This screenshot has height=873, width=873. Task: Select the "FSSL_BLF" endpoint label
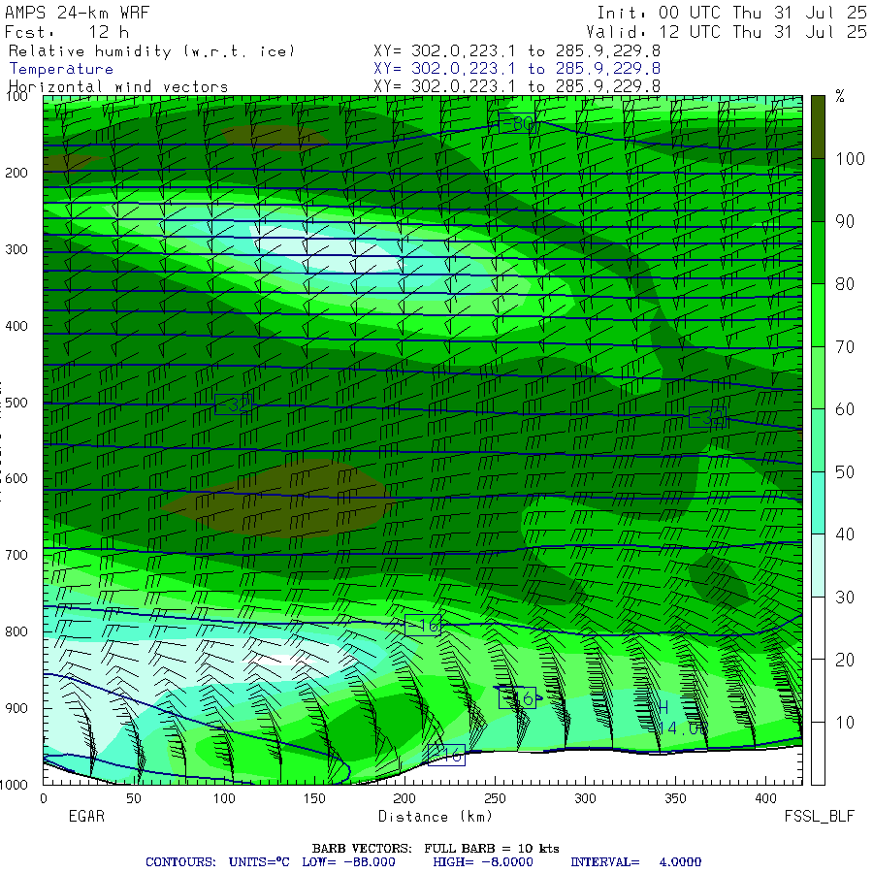[819, 817]
